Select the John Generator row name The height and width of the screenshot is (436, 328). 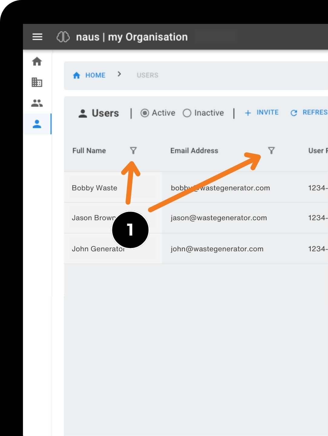point(98,249)
